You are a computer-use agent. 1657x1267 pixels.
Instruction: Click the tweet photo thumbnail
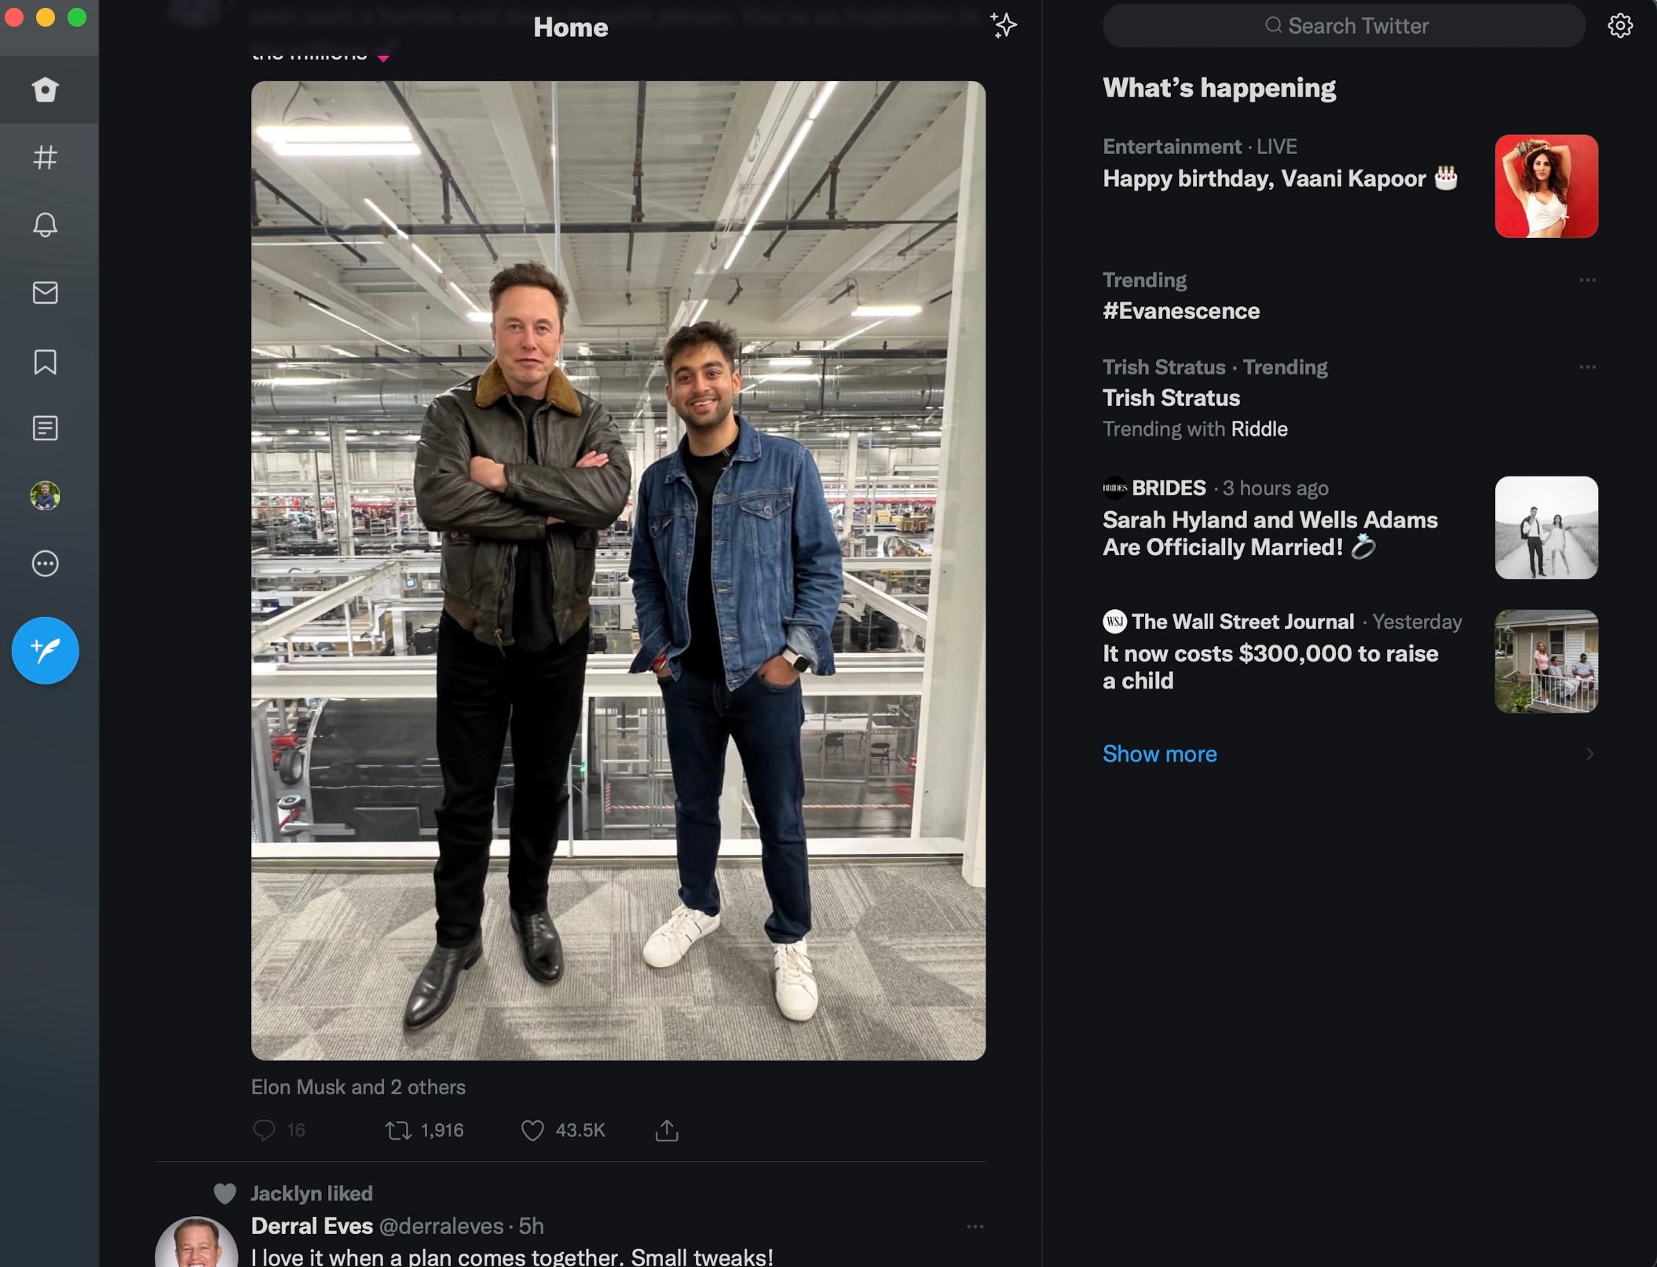pyautogui.click(x=617, y=570)
